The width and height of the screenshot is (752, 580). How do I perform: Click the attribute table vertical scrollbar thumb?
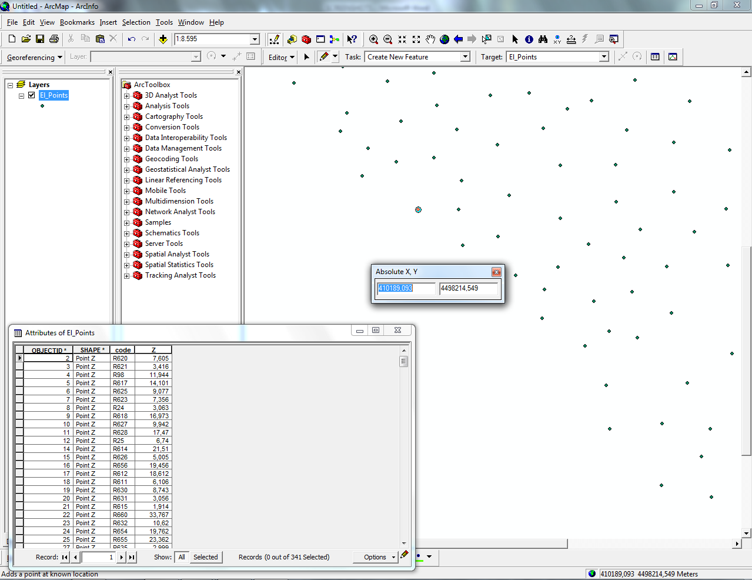(403, 361)
